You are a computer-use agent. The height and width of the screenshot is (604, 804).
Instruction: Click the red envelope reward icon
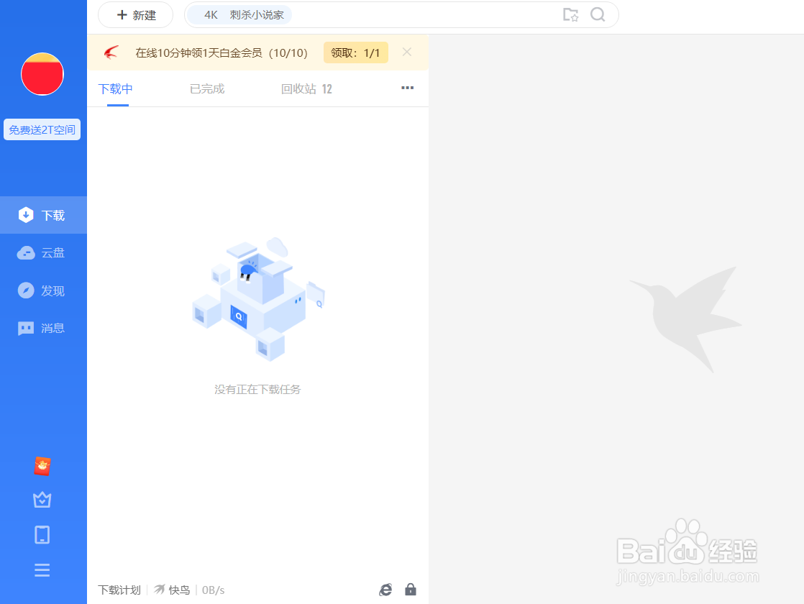(42, 465)
